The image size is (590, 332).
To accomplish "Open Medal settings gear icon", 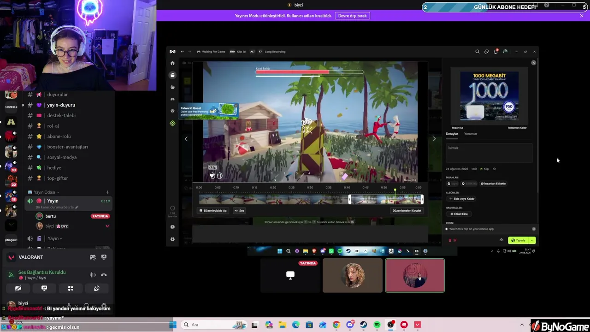I will (x=172, y=239).
